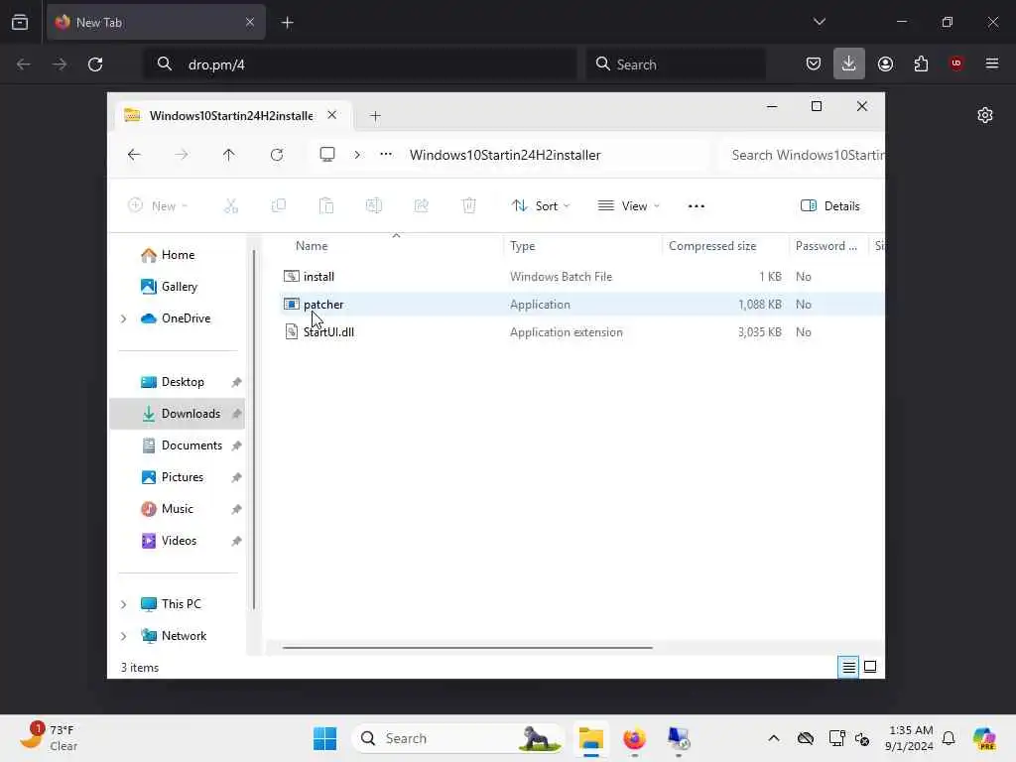1016x762 pixels.
Task: Open a new Firefox tab
Action: pyautogui.click(x=287, y=23)
